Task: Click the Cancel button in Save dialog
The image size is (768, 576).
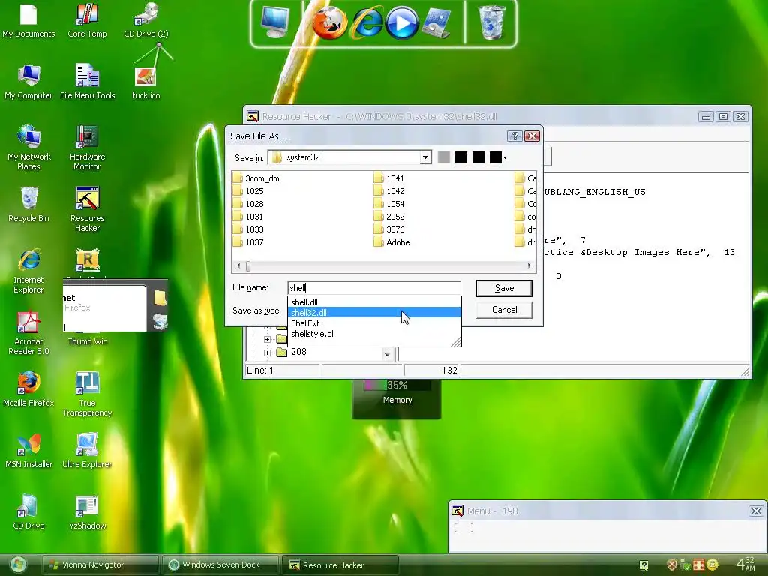Action: tap(504, 310)
